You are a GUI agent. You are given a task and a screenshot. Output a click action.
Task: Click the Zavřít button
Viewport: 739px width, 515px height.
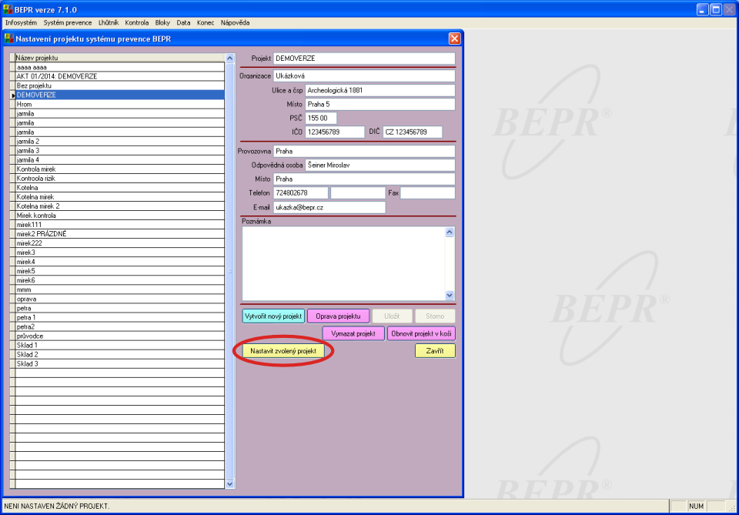[435, 351]
